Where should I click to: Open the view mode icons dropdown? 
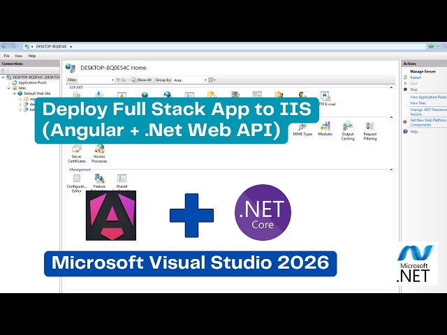pyautogui.click(x=212, y=80)
